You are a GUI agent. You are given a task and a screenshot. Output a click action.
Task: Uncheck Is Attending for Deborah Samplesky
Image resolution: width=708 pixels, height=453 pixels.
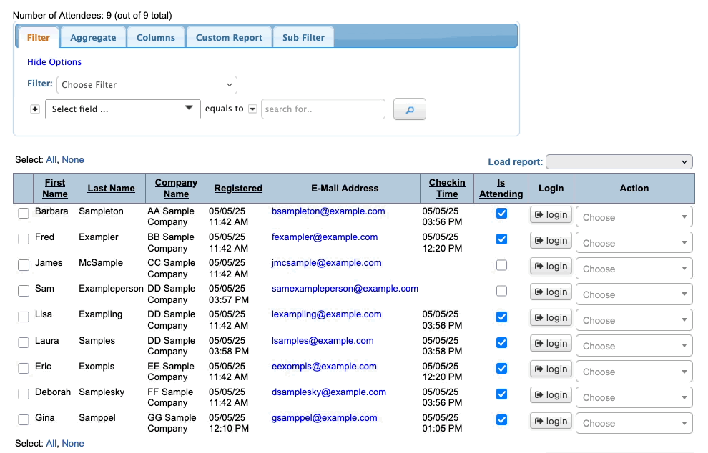point(501,394)
